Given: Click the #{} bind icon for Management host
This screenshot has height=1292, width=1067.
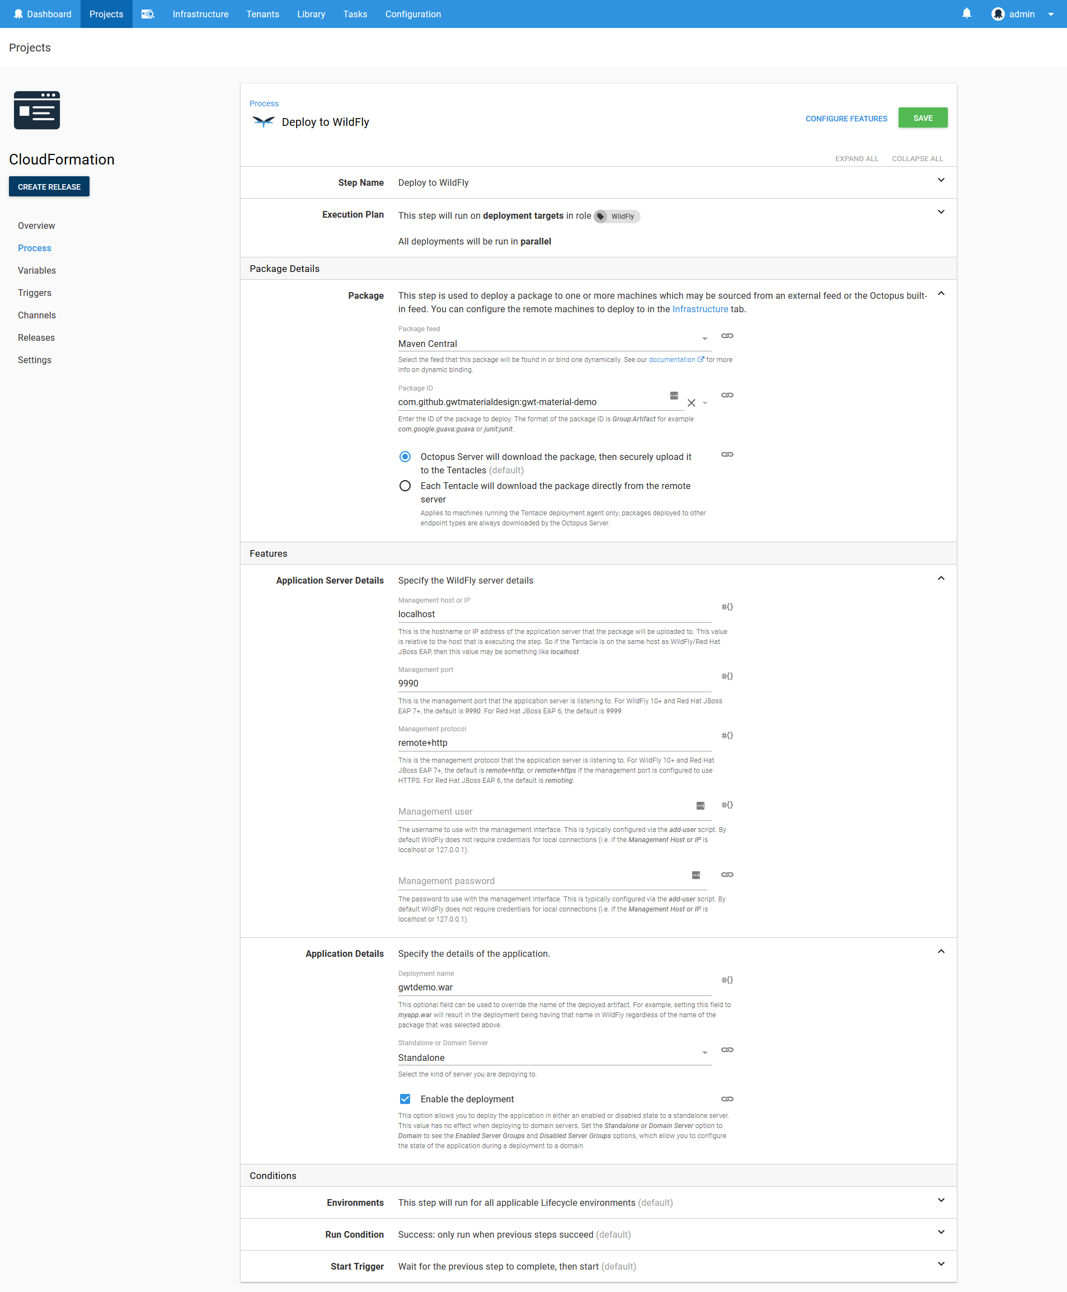Looking at the screenshot, I should (x=727, y=607).
